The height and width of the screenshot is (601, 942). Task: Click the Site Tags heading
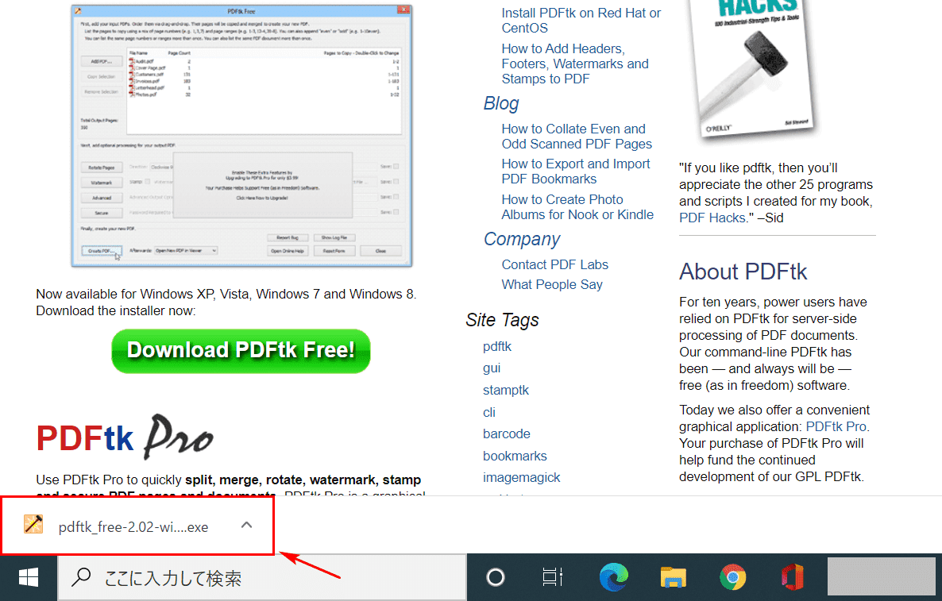click(502, 320)
